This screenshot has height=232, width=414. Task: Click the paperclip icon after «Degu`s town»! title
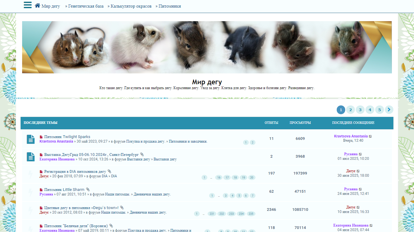122,208
